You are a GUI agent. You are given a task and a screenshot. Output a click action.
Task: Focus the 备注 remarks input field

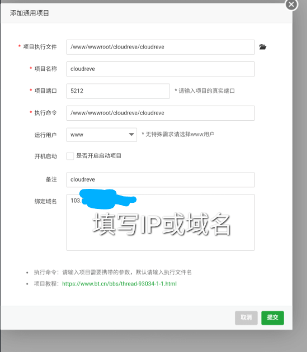160,179
